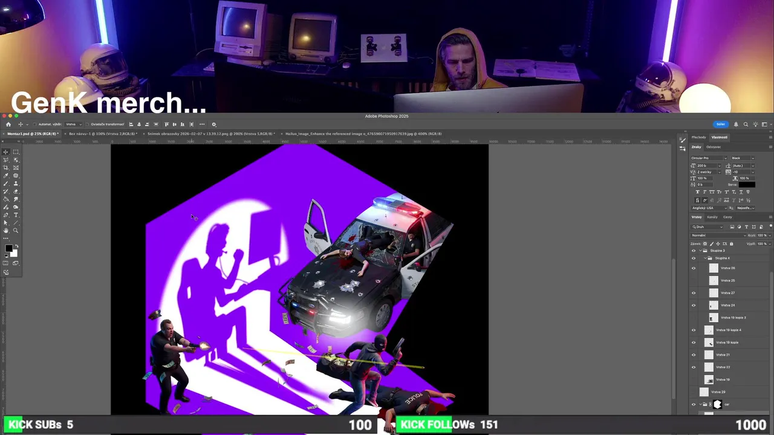The width and height of the screenshot is (774, 435).
Task: Select the Eyedropper tool
Action: (5, 175)
